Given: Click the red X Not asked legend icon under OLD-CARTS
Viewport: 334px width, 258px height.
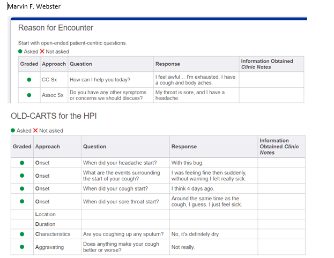Looking at the screenshot, I should (35, 131).
